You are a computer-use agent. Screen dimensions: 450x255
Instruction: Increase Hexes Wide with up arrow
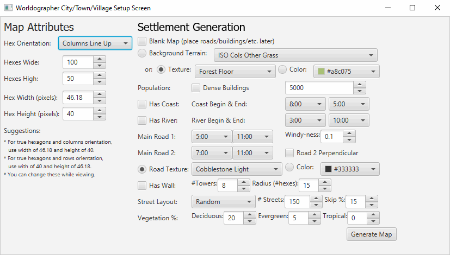coord(100,59)
